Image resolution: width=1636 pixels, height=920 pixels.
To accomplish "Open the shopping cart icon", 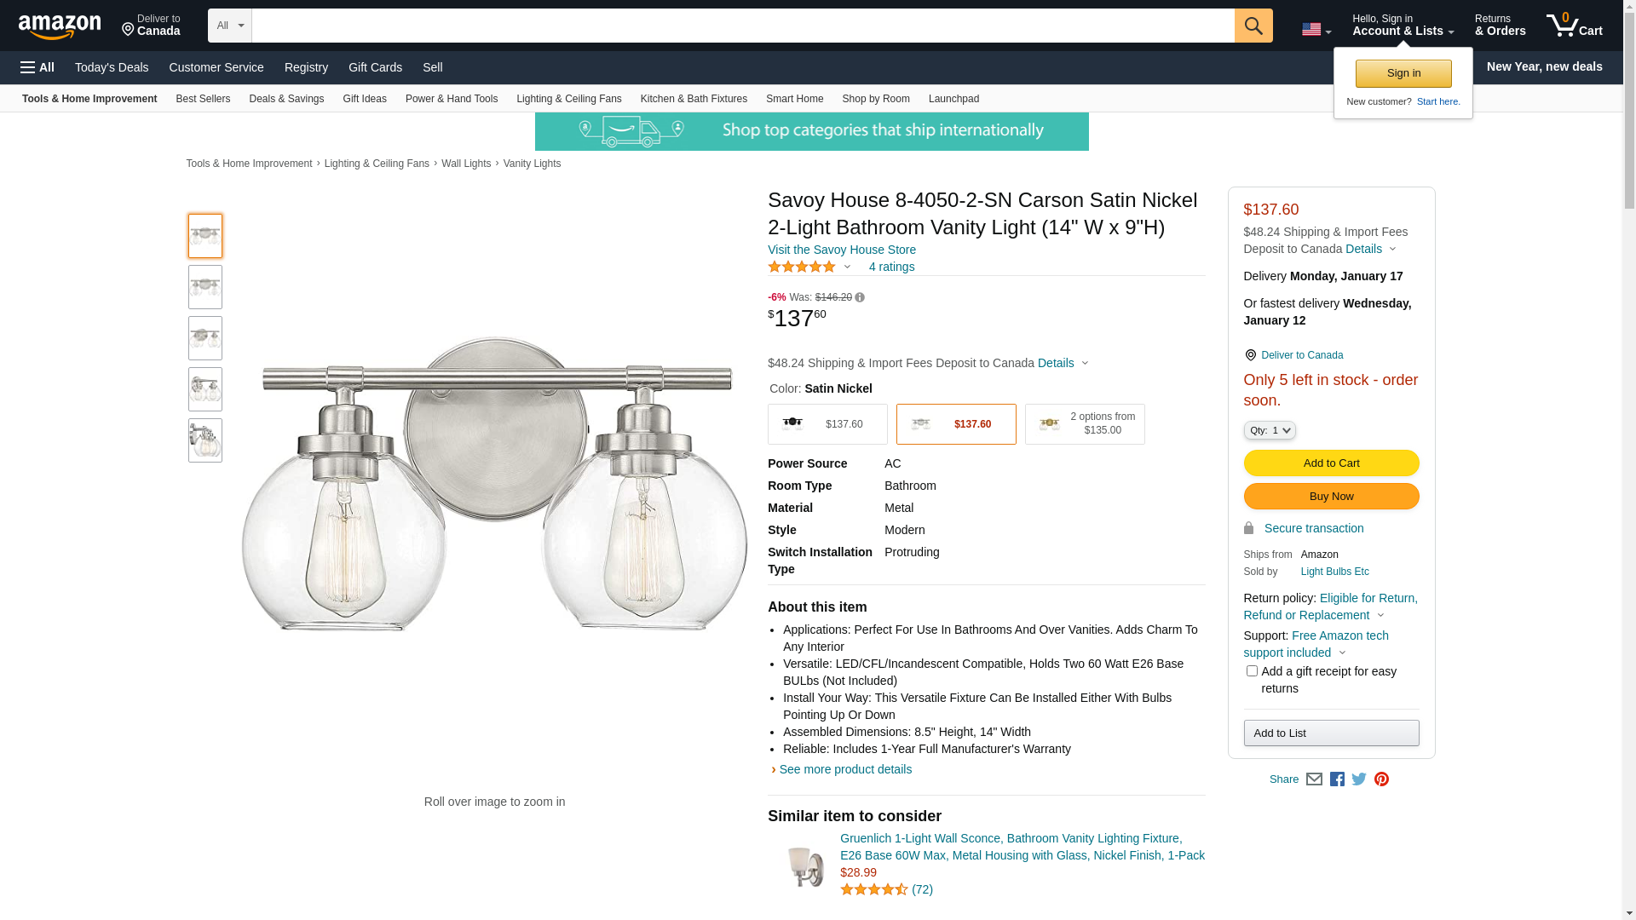I will point(1573,26).
